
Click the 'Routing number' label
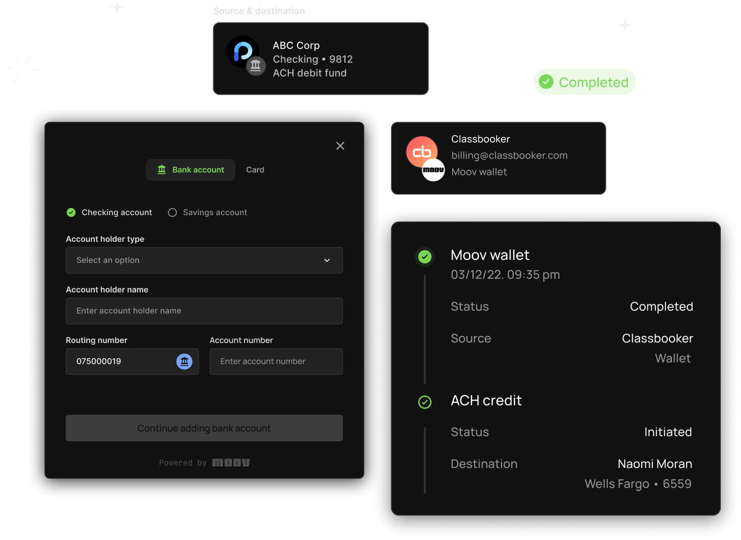(96, 340)
